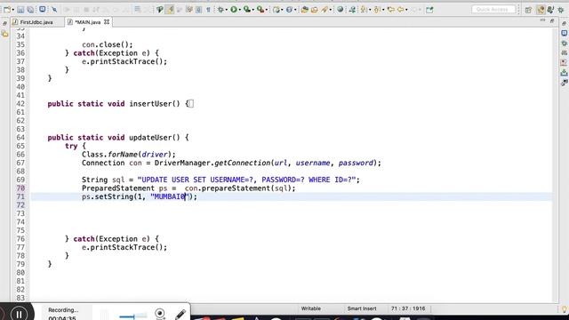The width and height of the screenshot is (569, 320).
Task: Click the Writable status entry
Action: pyautogui.click(x=311, y=308)
